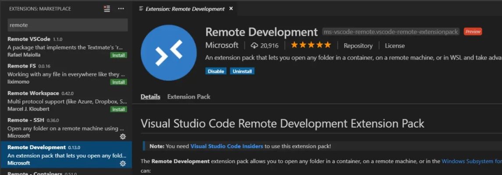
Task: Install the Remote VSCode extension
Action: (118, 56)
